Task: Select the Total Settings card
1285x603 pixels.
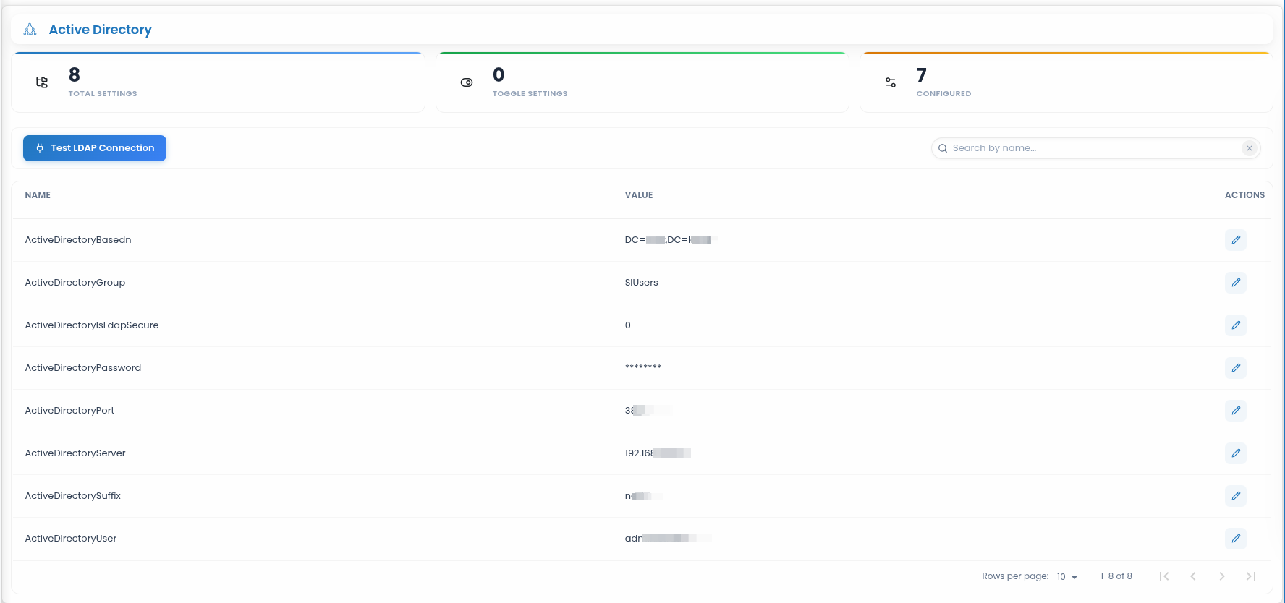Action: click(x=218, y=82)
